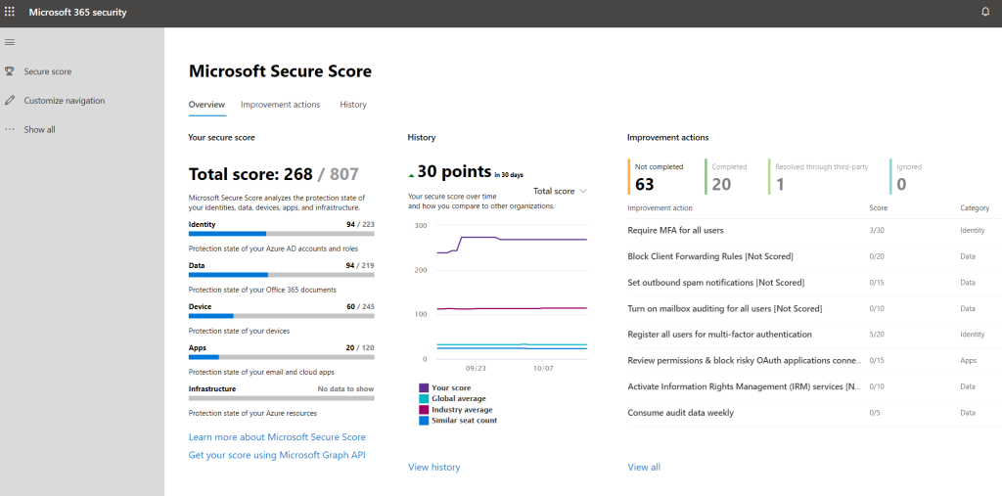The height and width of the screenshot is (496, 1002).
Task: Click the Microsoft 365 security title
Action: 77,13
